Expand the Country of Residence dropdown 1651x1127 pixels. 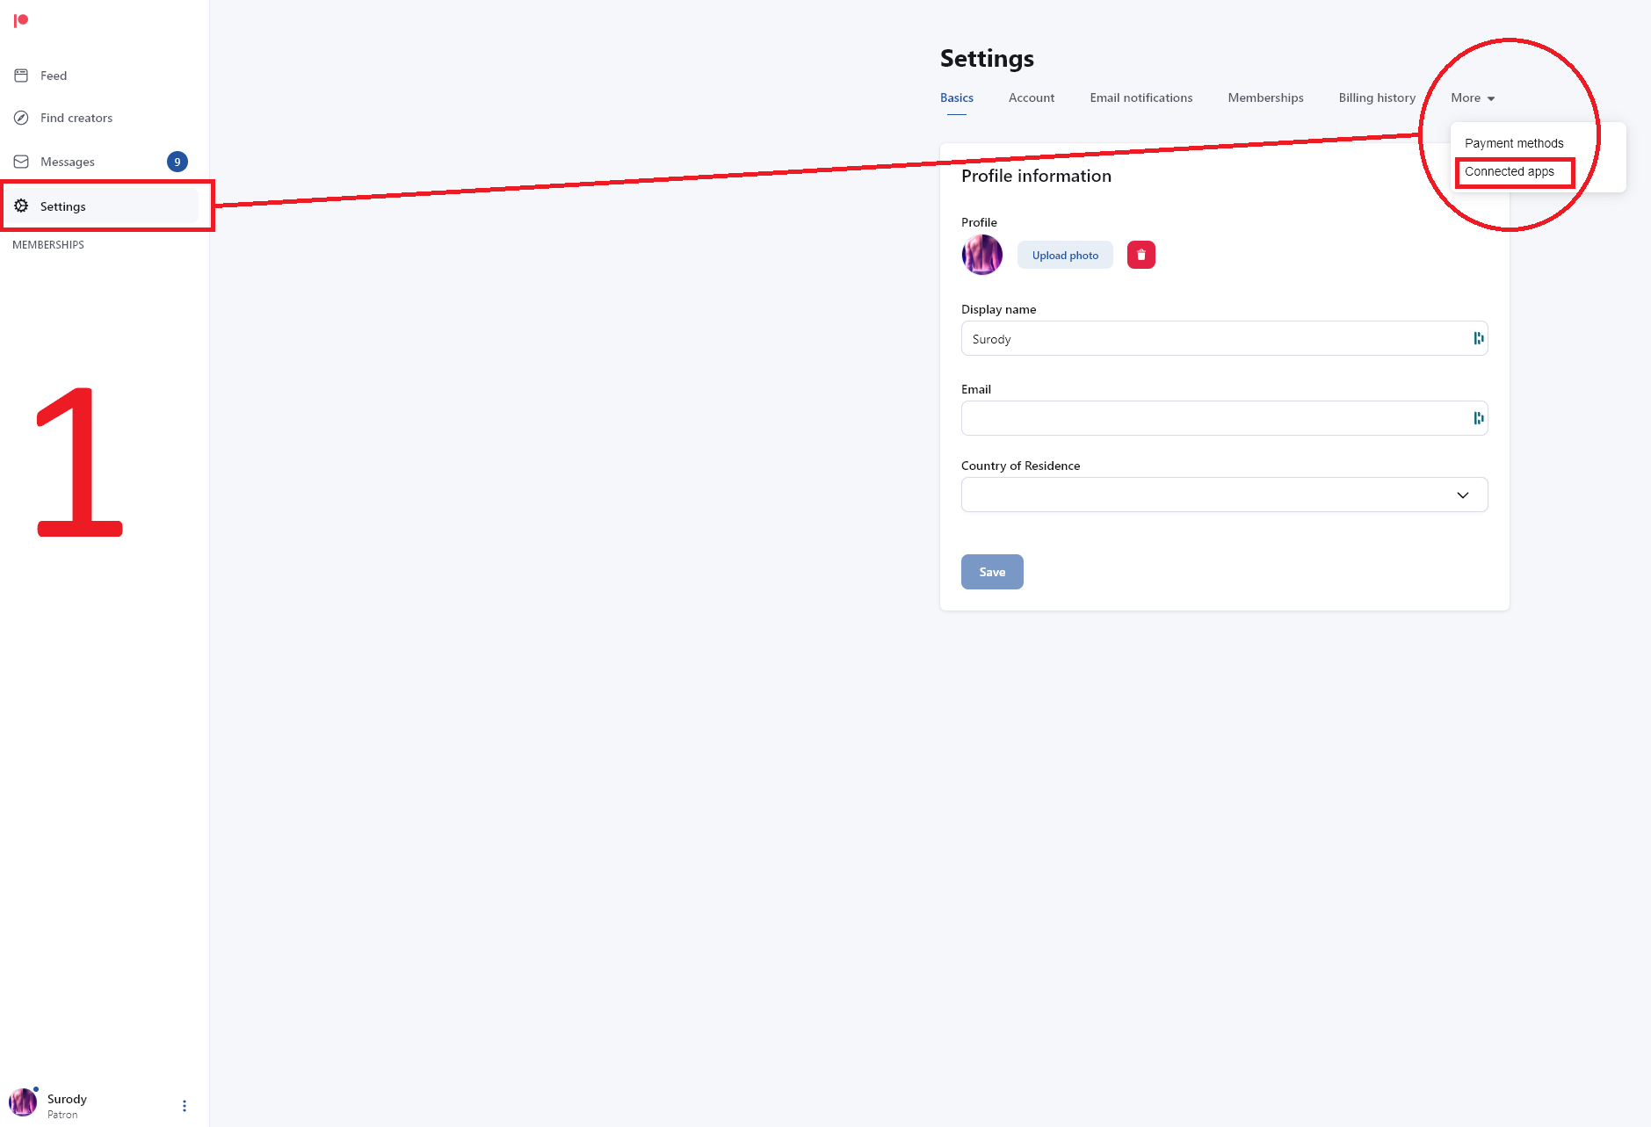1224,495
